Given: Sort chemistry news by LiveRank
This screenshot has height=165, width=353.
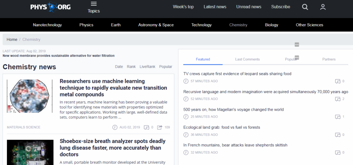Looking at the screenshot, I should (x=148, y=67).
